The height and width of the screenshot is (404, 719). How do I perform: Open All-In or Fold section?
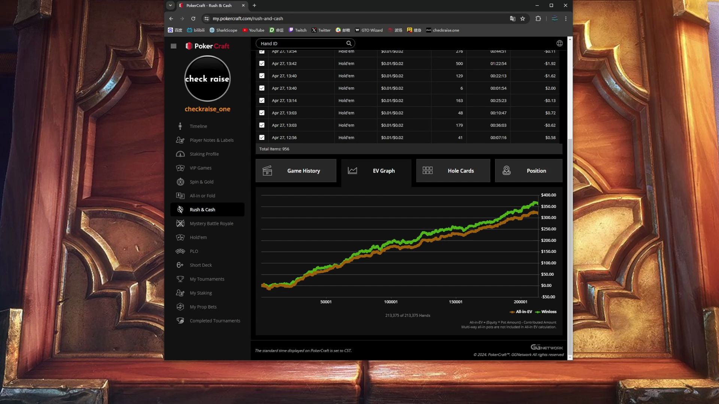pyautogui.click(x=202, y=196)
